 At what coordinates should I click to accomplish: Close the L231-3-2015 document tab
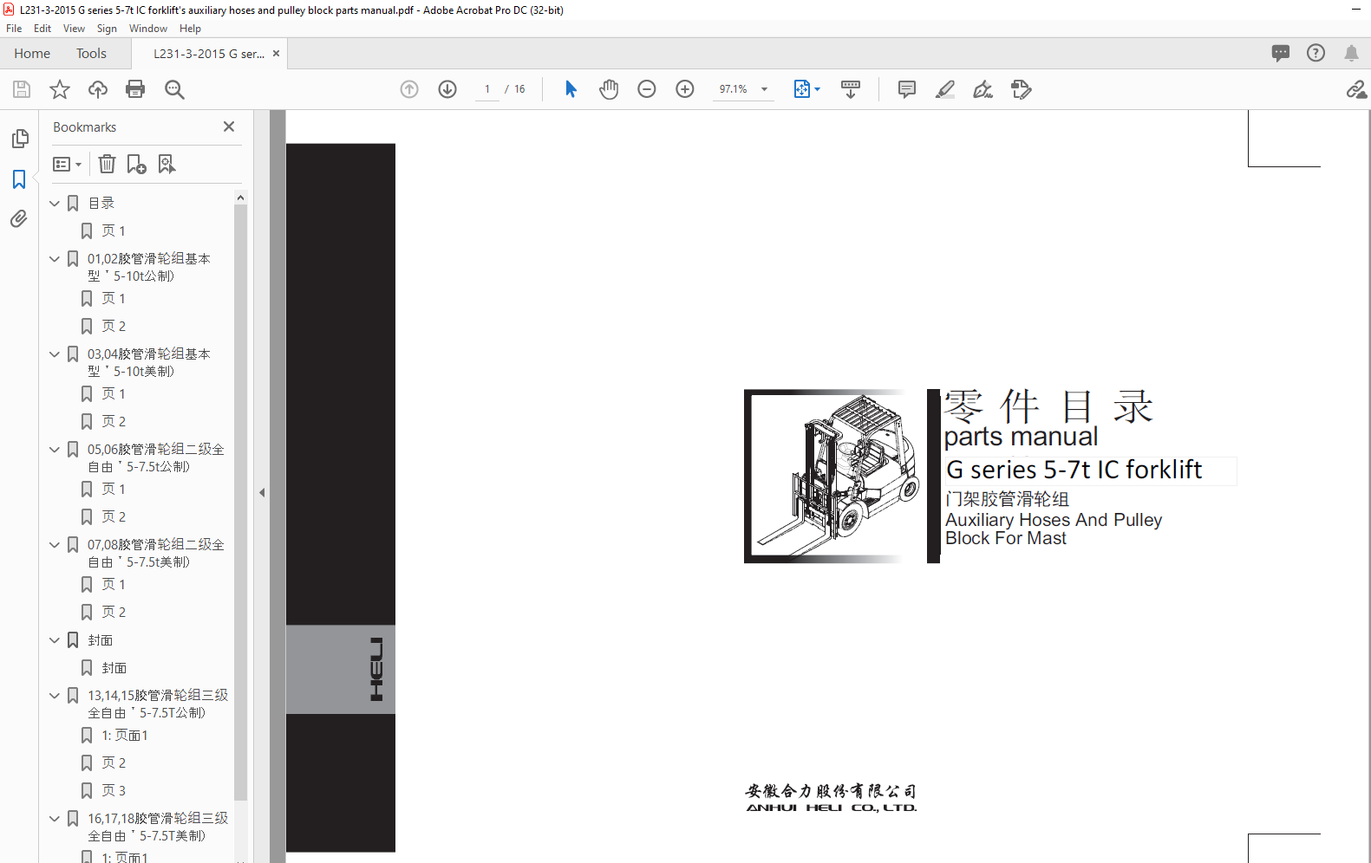pos(276,53)
